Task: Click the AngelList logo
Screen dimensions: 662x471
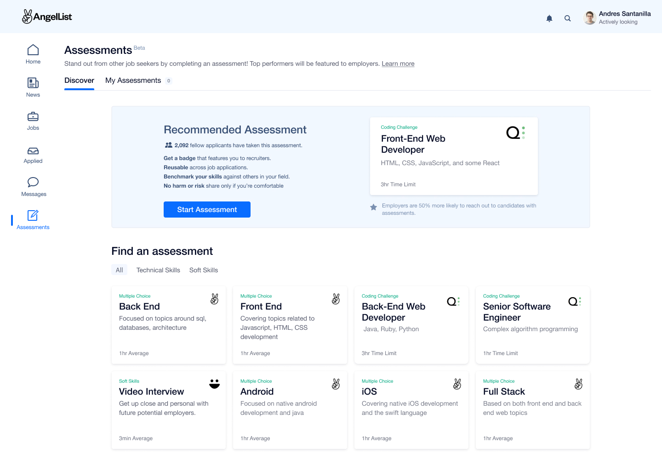Action: coord(47,17)
